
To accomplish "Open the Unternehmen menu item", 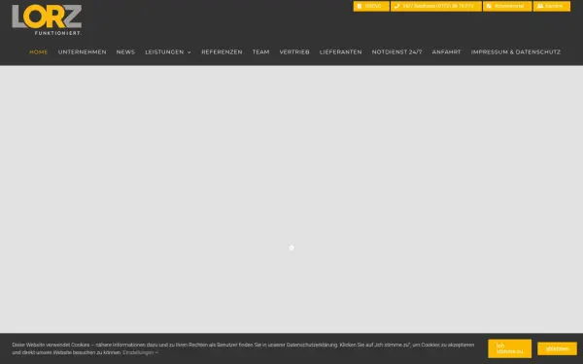I will [x=83, y=52].
